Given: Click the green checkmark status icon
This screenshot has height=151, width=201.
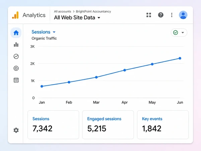Looking at the screenshot, I should click(176, 32).
